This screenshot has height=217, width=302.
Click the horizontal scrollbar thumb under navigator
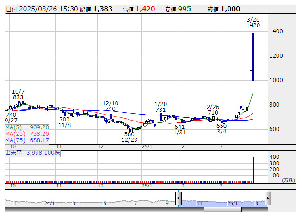(x=222, y=210)
